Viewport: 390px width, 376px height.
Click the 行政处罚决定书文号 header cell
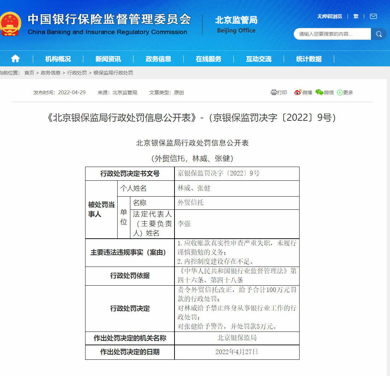pos(130,173)
